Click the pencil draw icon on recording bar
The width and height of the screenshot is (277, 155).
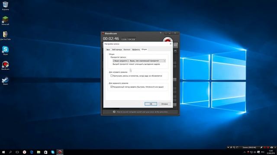click(261, 147)
